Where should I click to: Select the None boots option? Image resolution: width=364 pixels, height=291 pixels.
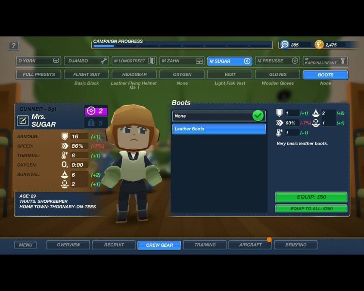(x=219, y=116)
